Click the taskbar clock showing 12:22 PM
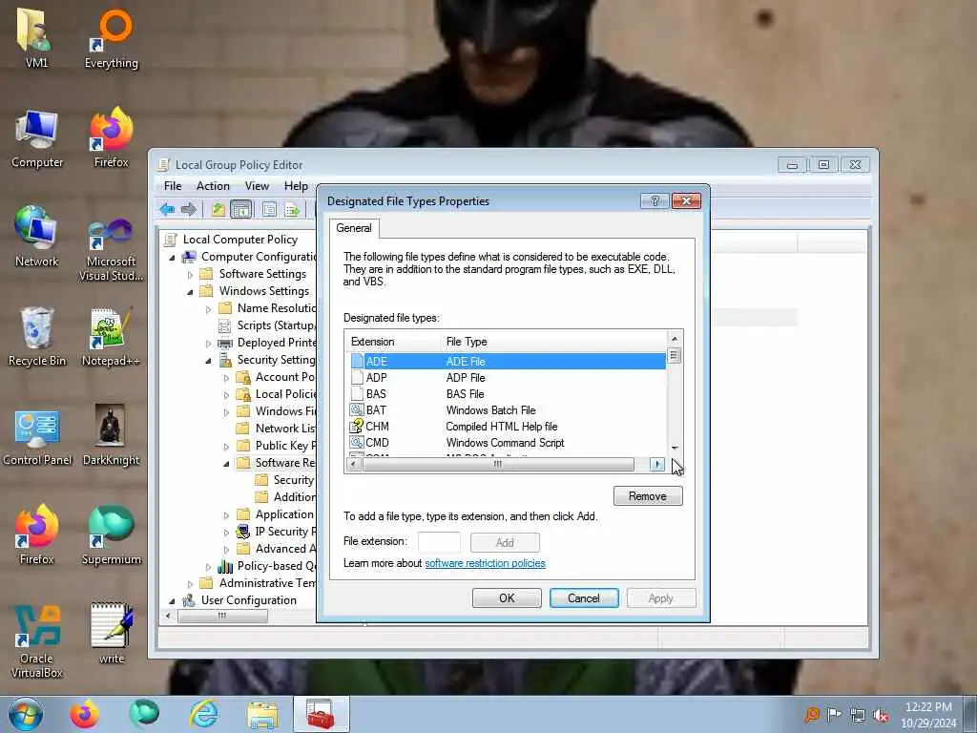This screenshot has width=977, height=733. click(x=928, y=715)
